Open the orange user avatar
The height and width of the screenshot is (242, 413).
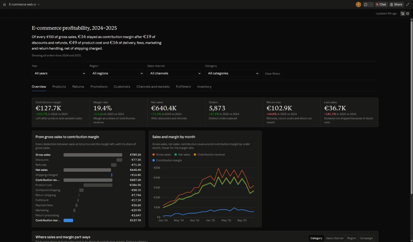click(358, 4)
